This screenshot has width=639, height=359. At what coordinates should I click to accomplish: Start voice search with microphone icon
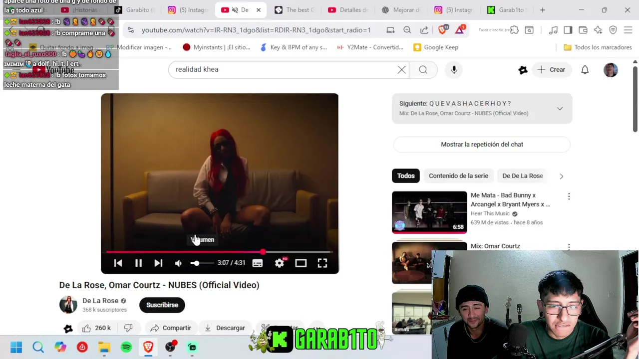click(454, 70)
